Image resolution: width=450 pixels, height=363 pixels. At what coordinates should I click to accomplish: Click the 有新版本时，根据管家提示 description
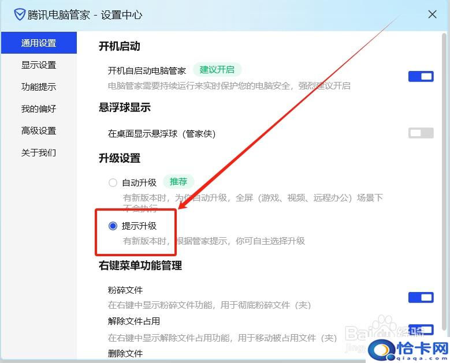(x=214, y=241)
